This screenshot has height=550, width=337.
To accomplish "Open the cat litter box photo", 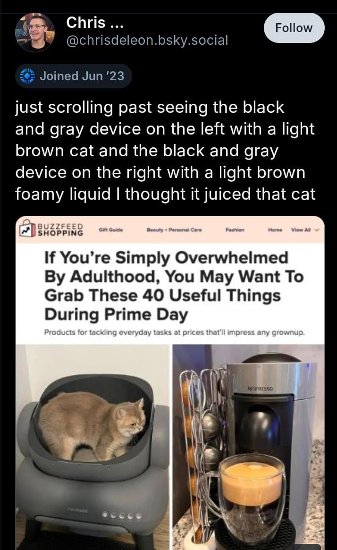I will (x=93, y=447).
